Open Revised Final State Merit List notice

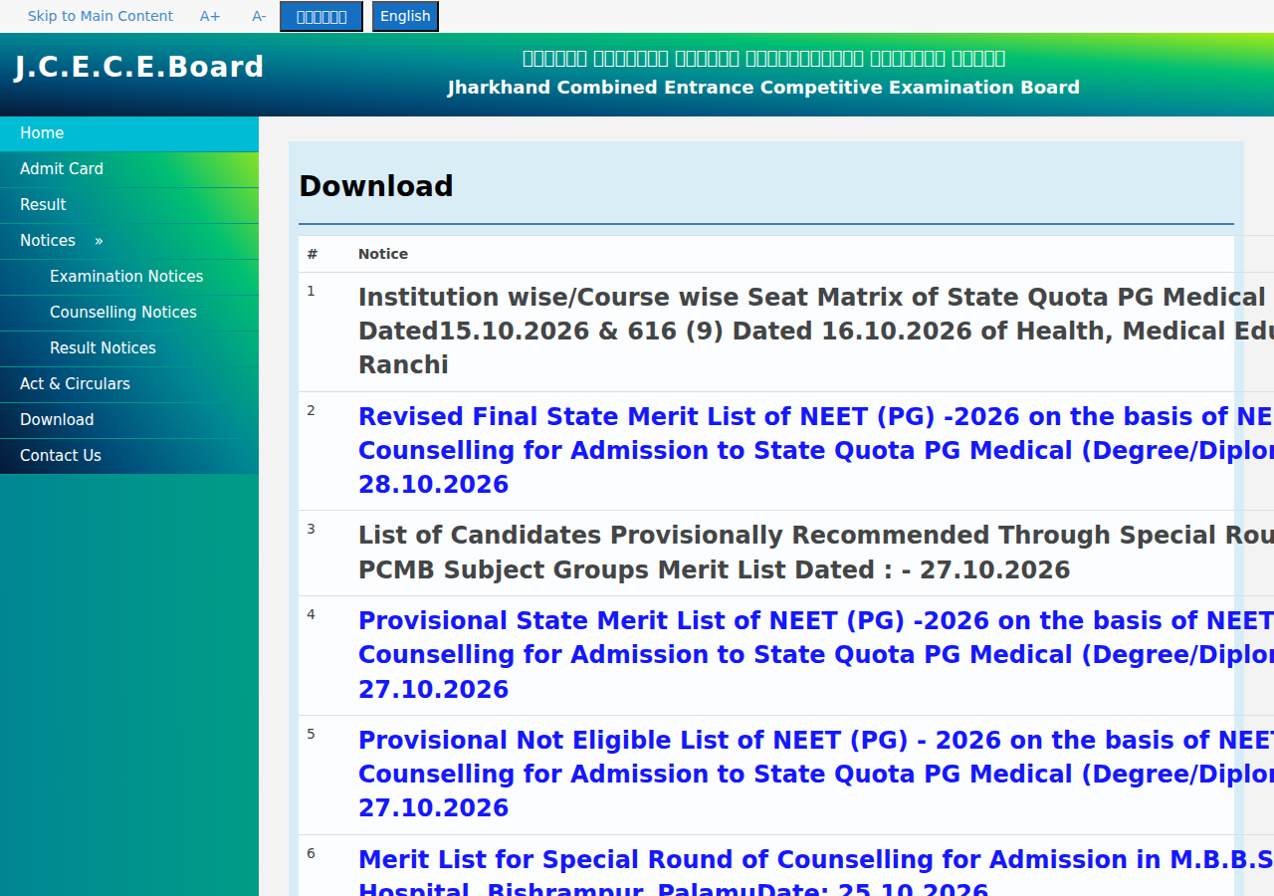click(x=816, y=451)
